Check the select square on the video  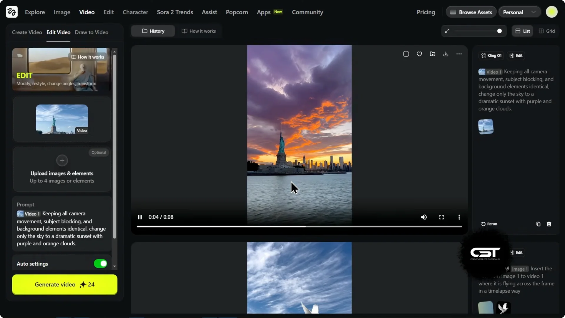pos(406,54)
